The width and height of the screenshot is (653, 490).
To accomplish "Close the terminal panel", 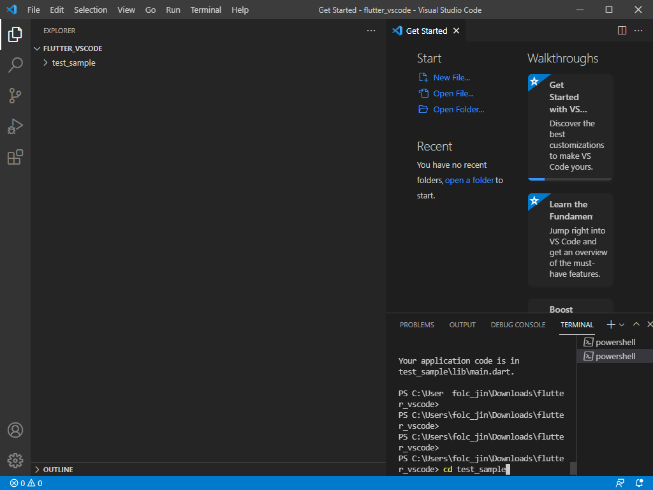I will pos(649,324).
